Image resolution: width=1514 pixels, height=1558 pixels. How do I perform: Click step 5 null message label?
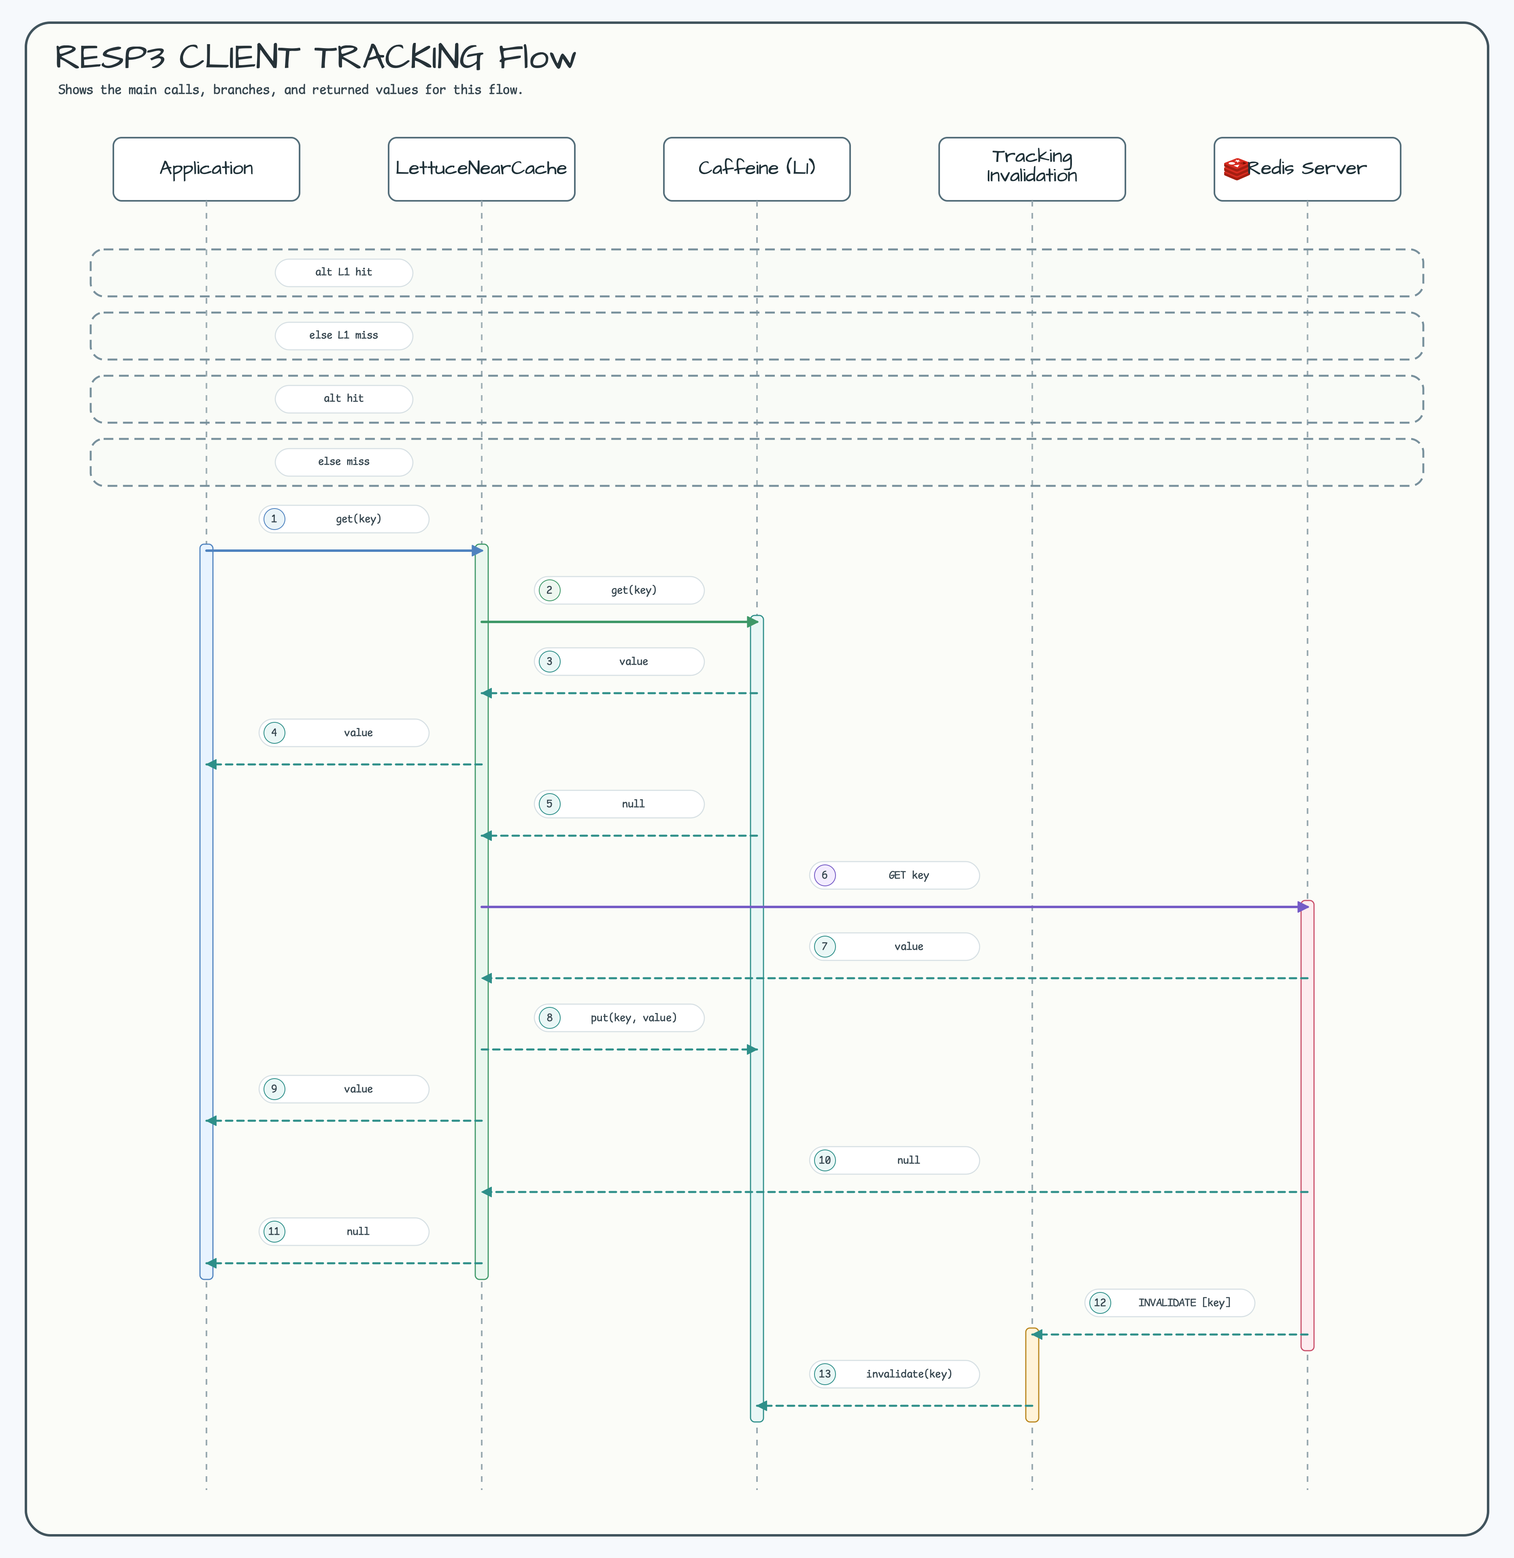coord(619,804)
